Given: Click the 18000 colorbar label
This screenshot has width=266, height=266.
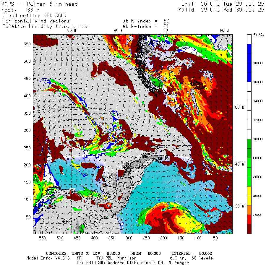Looking at the screenshot, I should tap(258, 63).
